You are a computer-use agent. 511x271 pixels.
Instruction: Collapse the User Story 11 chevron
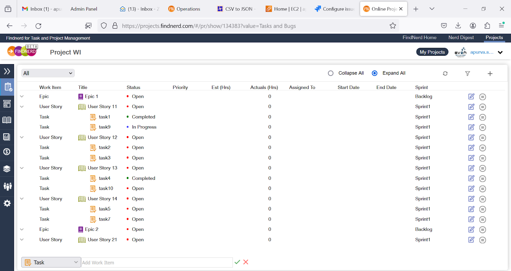(22, 106)
